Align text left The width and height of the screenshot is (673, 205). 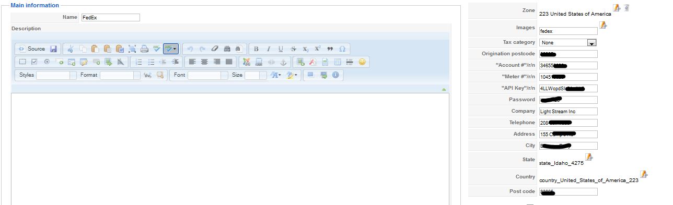coord(192,62)
